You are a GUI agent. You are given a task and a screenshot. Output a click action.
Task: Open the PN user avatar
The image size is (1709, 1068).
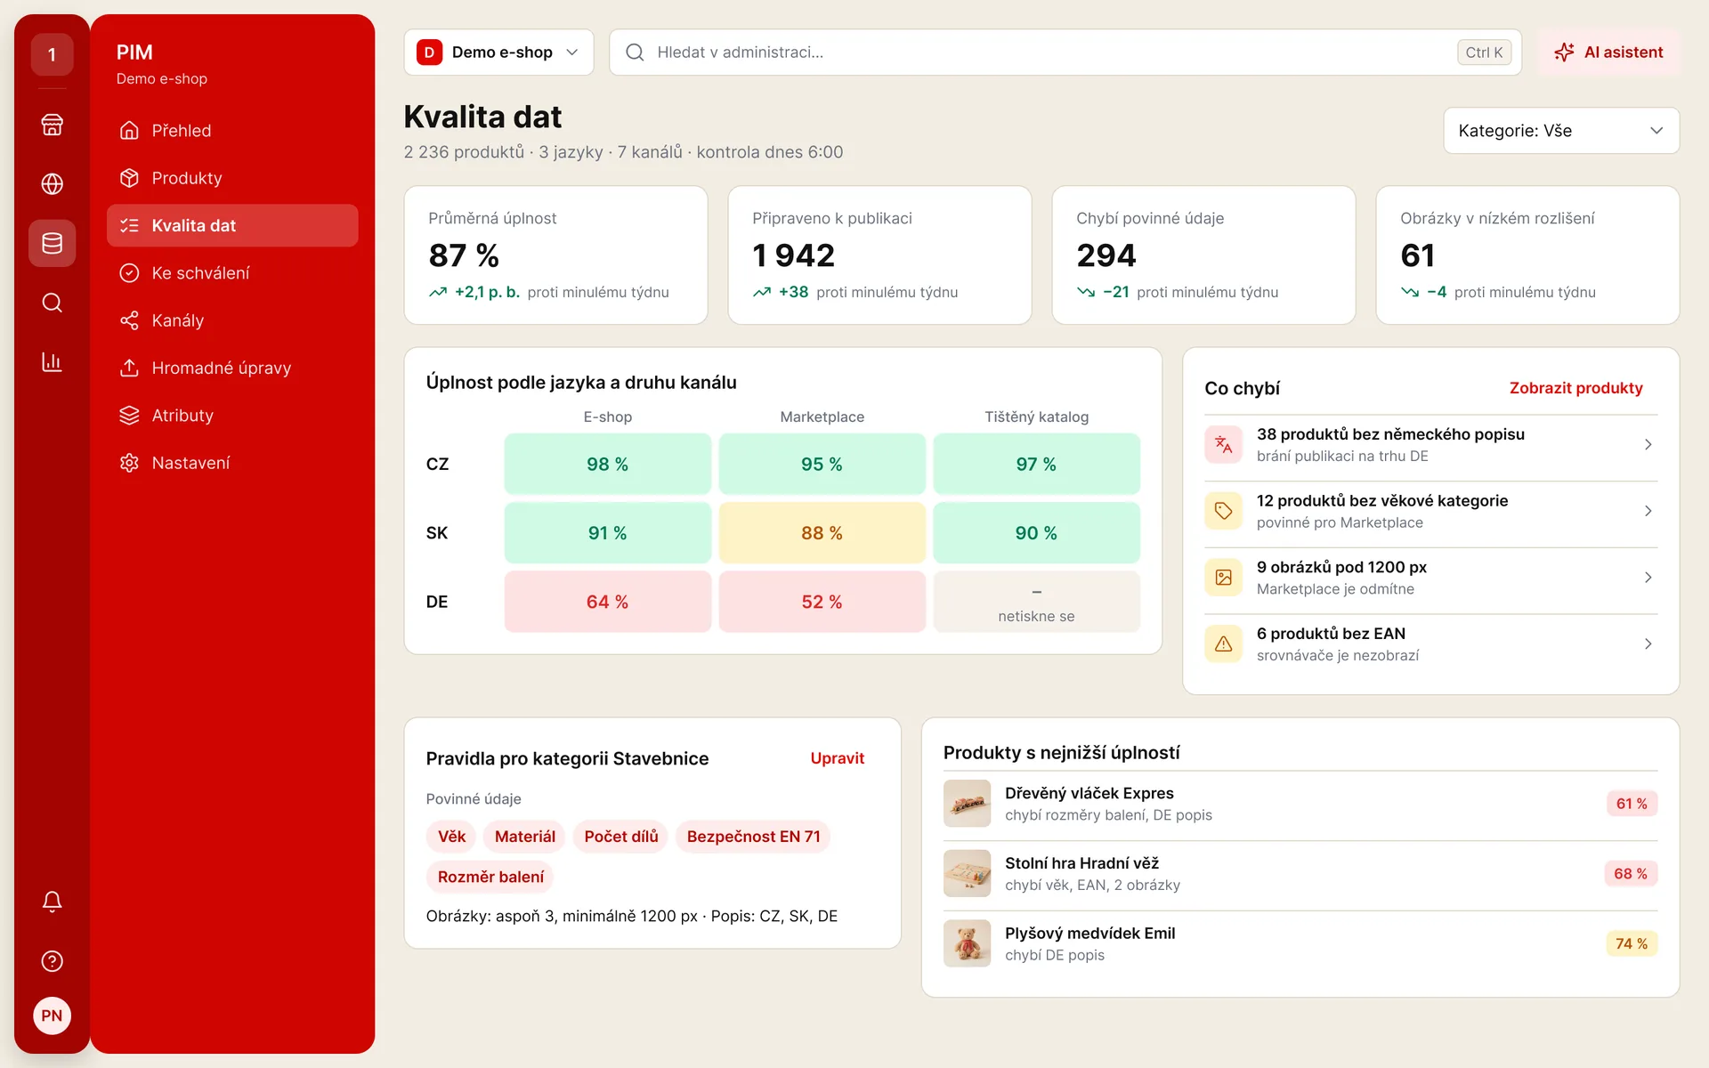tap(52, 1015)
